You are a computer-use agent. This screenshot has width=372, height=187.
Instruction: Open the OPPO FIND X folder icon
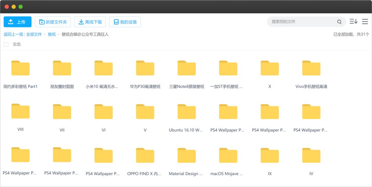click(x=145, y=155)
